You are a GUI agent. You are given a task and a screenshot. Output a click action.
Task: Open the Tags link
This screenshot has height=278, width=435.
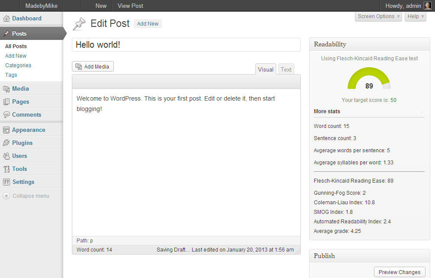tap(11, 75)
